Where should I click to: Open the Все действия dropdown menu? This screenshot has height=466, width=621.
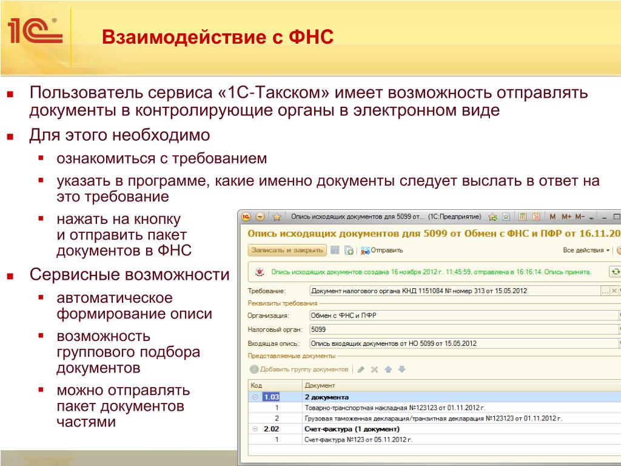click(x=586, y=250)
